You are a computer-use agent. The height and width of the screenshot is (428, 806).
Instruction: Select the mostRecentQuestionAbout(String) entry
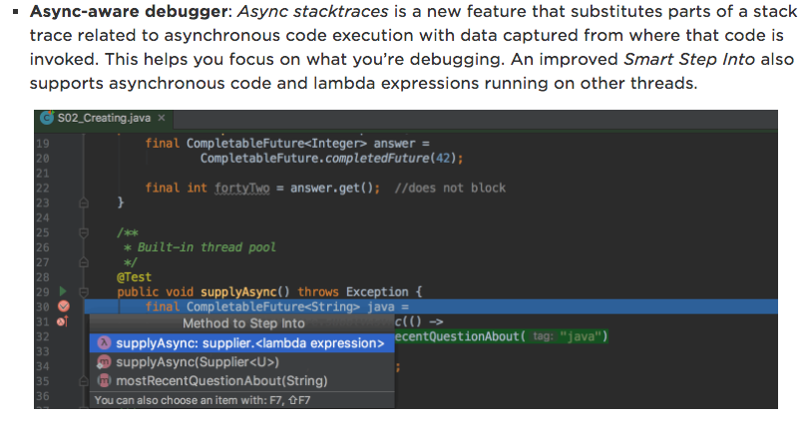(221, 381)
